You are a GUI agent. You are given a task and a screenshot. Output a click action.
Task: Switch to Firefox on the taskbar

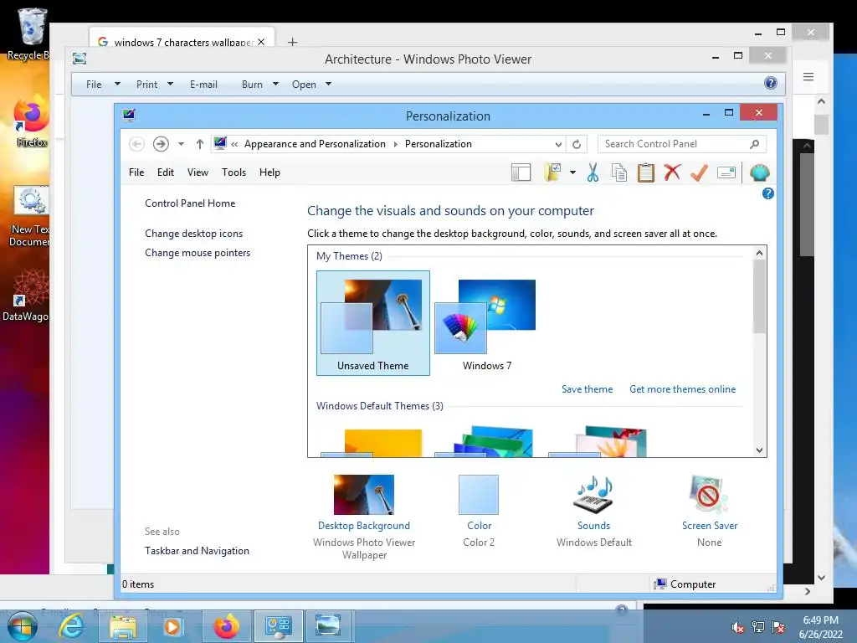click(226, 626)
